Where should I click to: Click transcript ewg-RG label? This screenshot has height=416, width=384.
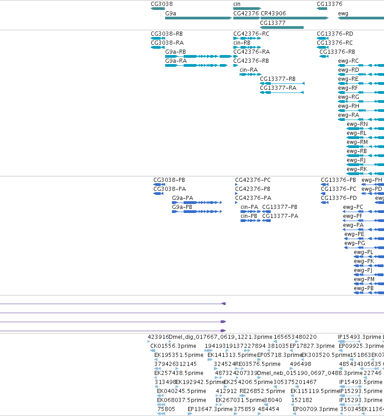coord(348,97)
